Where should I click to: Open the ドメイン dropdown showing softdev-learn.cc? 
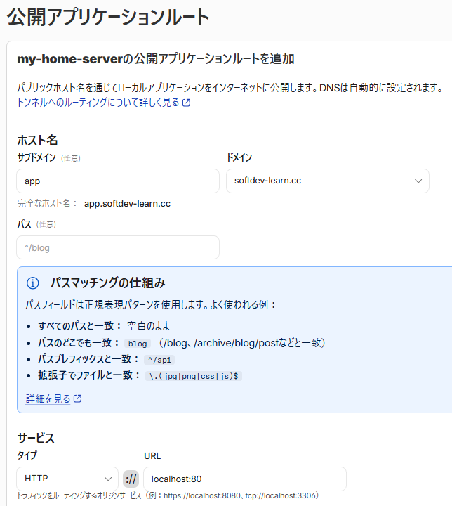(x=328, y=181)
